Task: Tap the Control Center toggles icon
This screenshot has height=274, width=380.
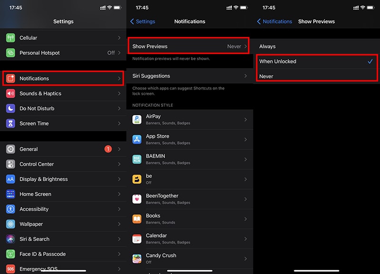Action: tap(10, 164)
